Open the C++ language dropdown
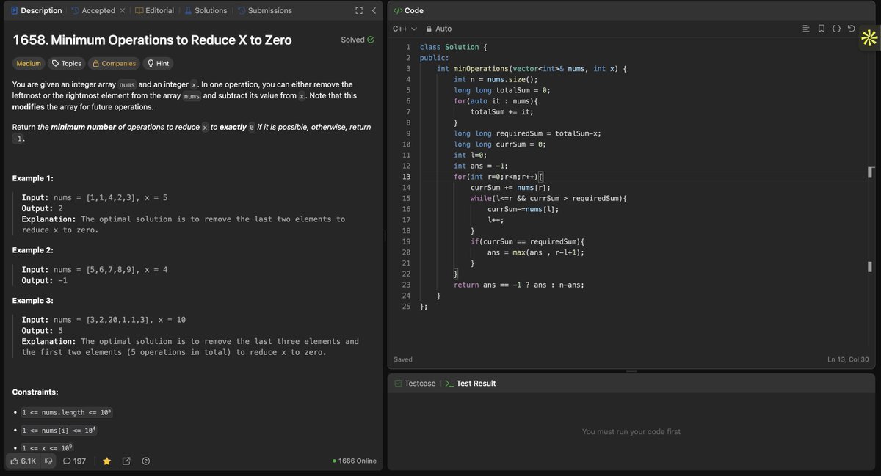This screenshot has width=881, height=476. point(405,29)
